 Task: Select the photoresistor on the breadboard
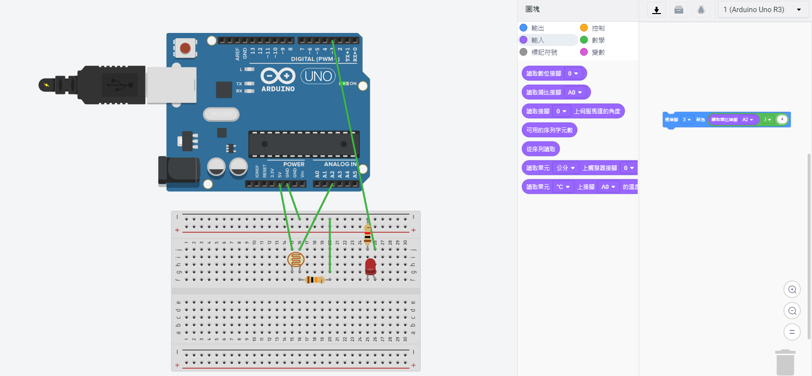click(296, 260)
